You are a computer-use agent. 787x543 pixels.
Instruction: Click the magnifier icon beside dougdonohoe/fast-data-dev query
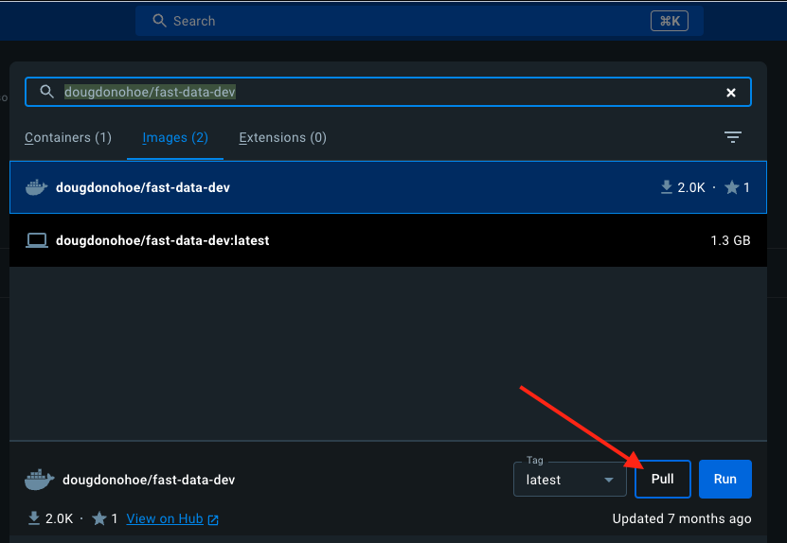[46, 91]
